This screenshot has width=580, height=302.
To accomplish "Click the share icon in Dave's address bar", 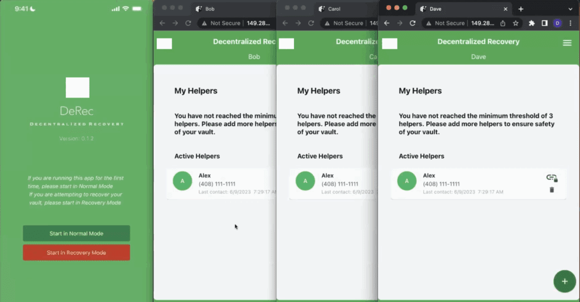I will [x=502, y=23].
